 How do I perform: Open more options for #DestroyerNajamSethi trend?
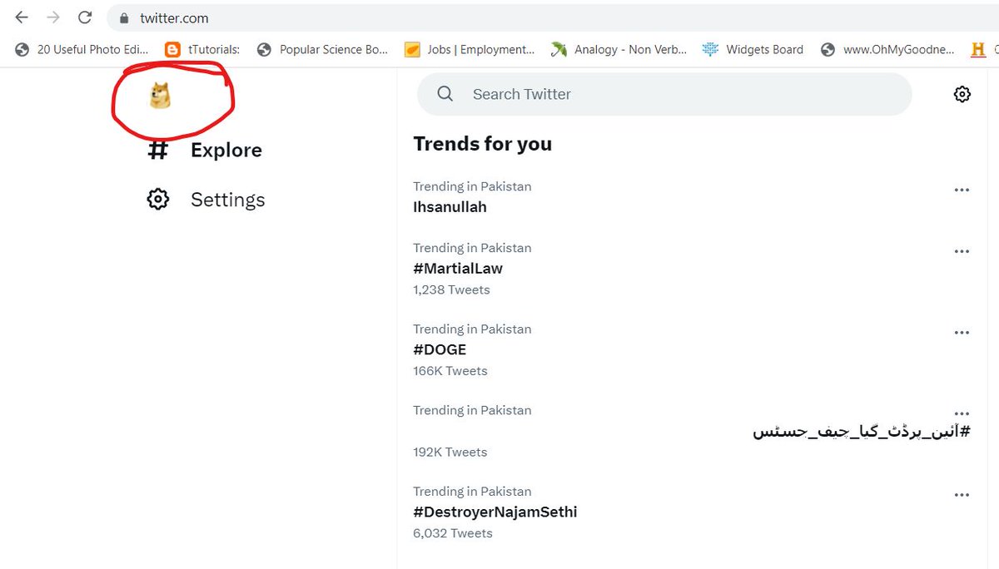pyautogui.click(x=962, y=495)
